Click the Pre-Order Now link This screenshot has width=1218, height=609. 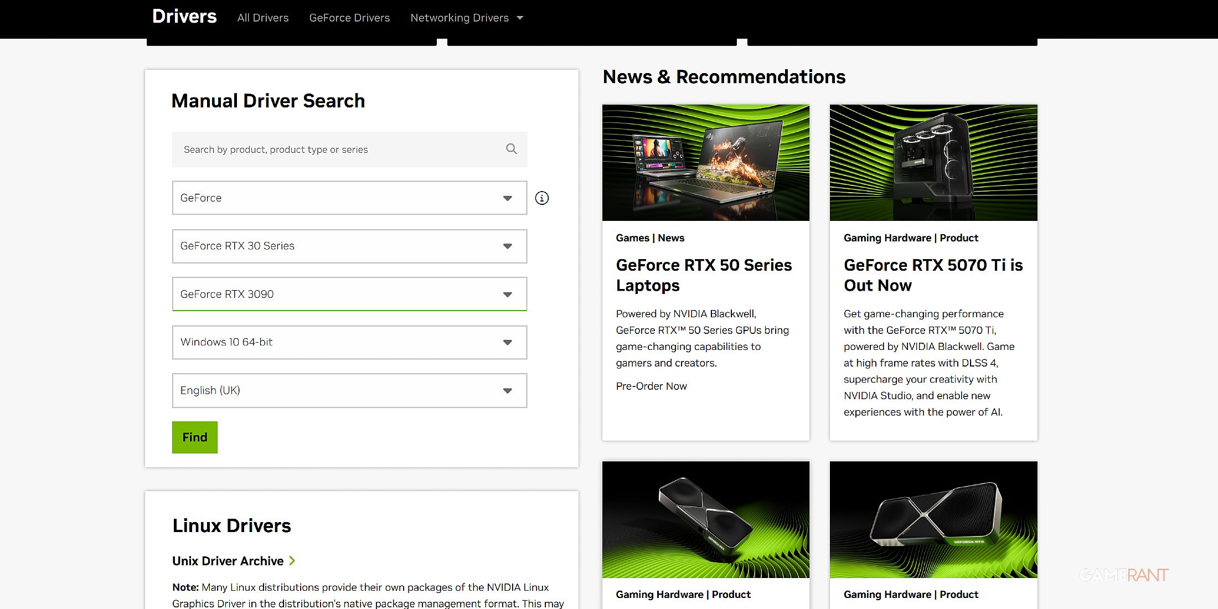pyautogui.click(x=651, y=386)
